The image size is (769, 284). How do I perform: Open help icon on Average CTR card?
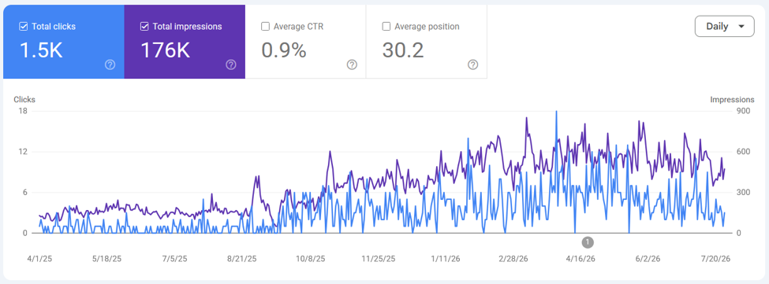coord(352,65)
